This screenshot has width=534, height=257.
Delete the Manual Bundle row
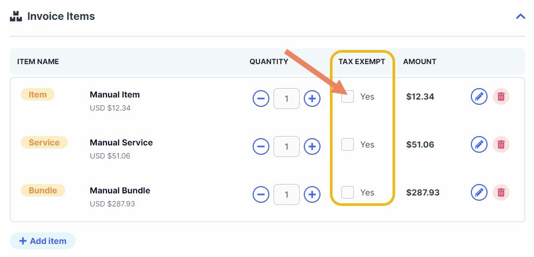(501, 192)
